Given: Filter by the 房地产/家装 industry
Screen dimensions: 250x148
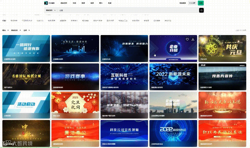Looking at the screenshot, I should click(x=98, y=21).
